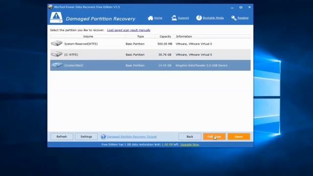Click the Support person icon
The width and height of the screenshot is (313, 176).
click(174, 18)
